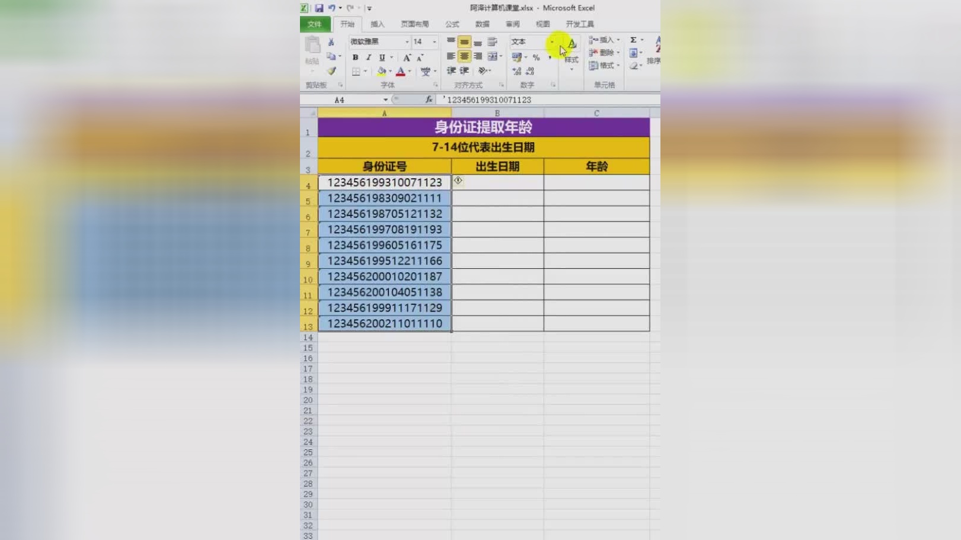Open the Name Box dropdown arrow
Image resolution: width=961 pixels, height=540 pixels.
[x=385, y=100]
